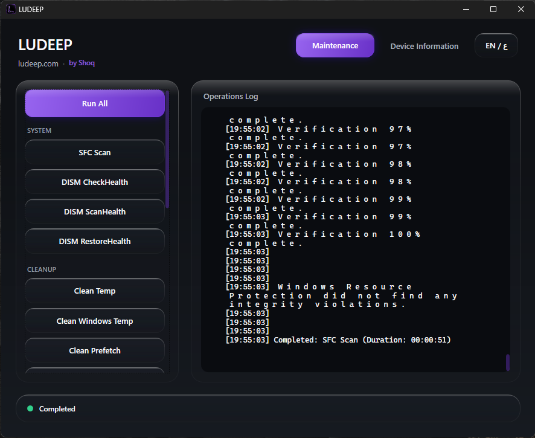Click the ludeep.com website text

coord(38,64)
